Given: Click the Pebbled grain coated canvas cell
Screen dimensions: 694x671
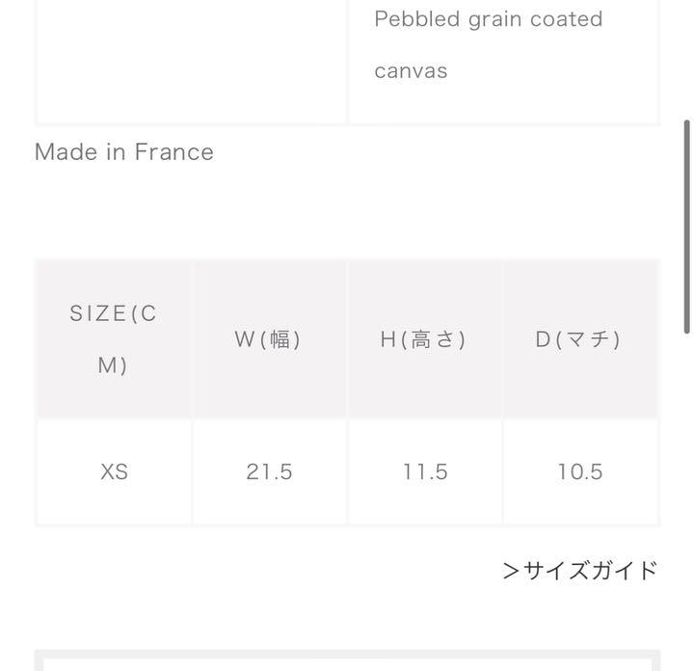Looking at the screenshot, I should click(503, 61).
